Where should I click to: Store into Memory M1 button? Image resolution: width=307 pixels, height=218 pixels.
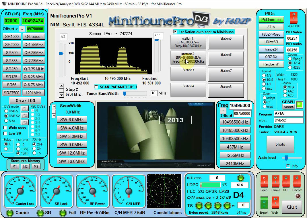pos(14,166)
